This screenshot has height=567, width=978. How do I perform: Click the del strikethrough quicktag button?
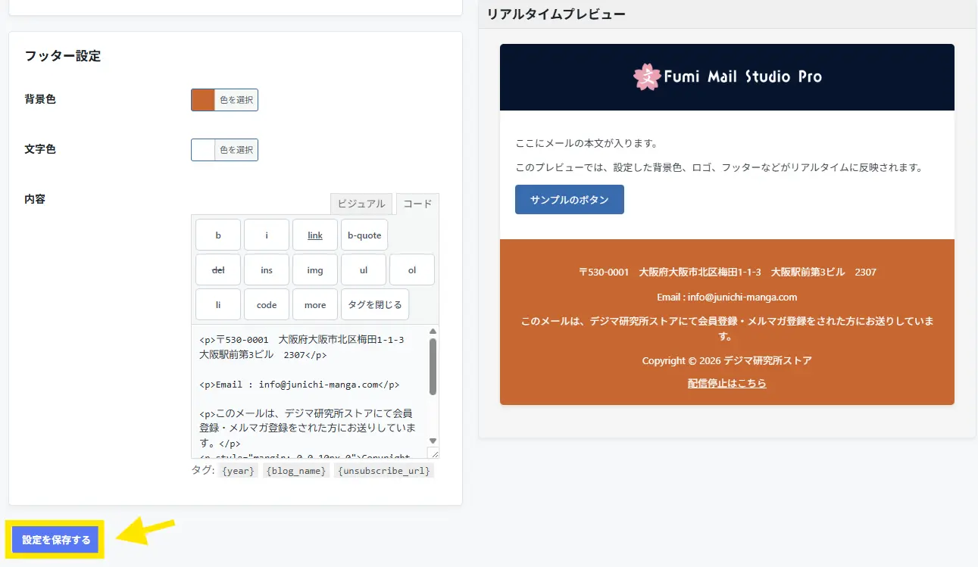(x=218, y=270)
